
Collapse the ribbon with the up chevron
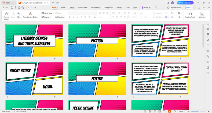[x=209, y=8]
